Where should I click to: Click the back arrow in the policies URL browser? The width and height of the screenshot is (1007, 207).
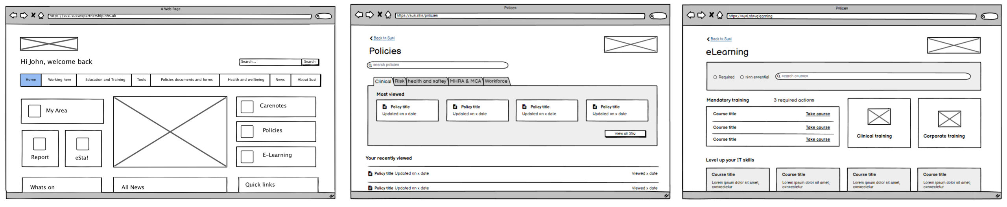coord(358,15)
